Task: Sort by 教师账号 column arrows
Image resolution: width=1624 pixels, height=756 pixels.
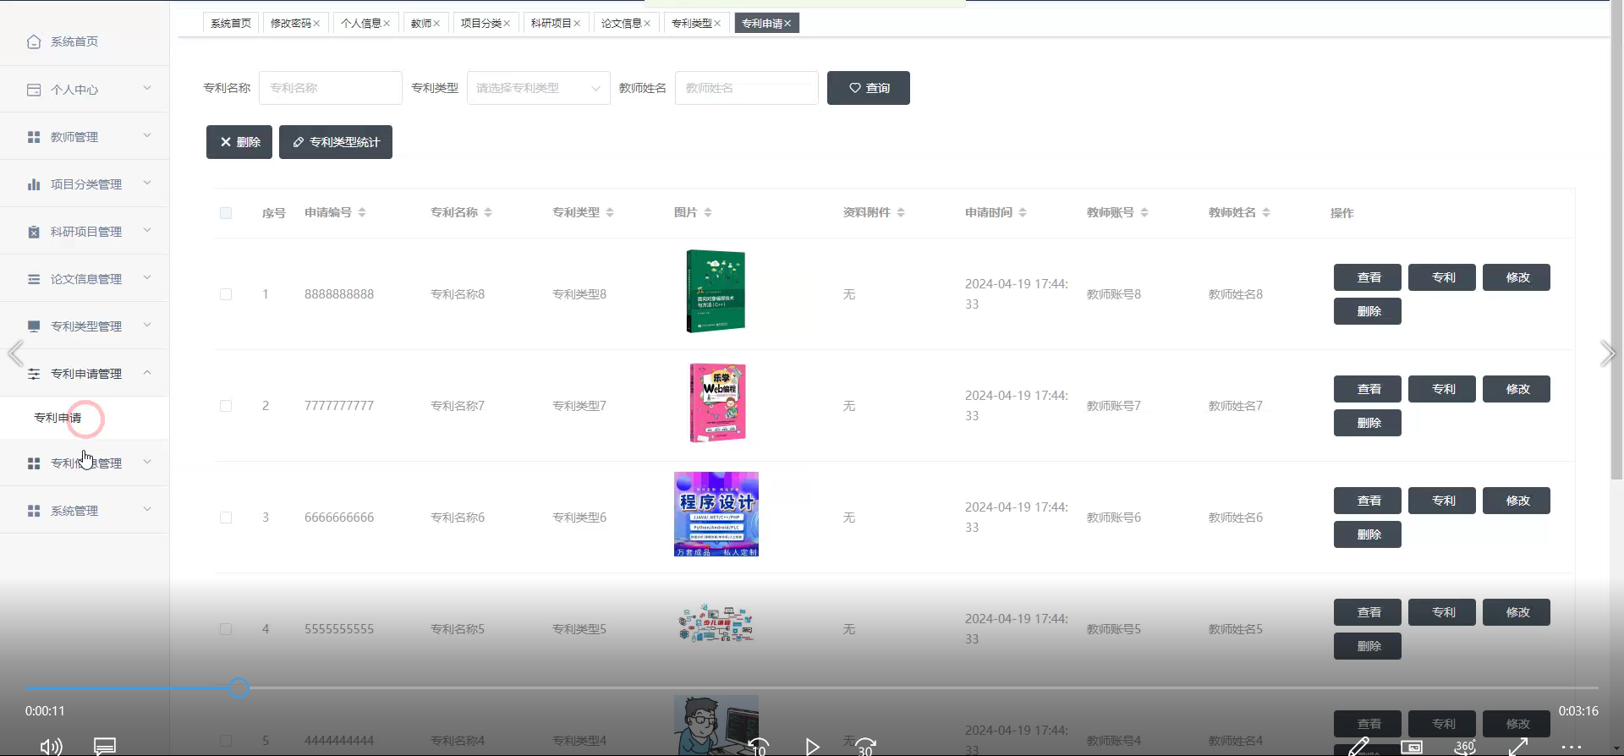Action: tap(1144, 212)
